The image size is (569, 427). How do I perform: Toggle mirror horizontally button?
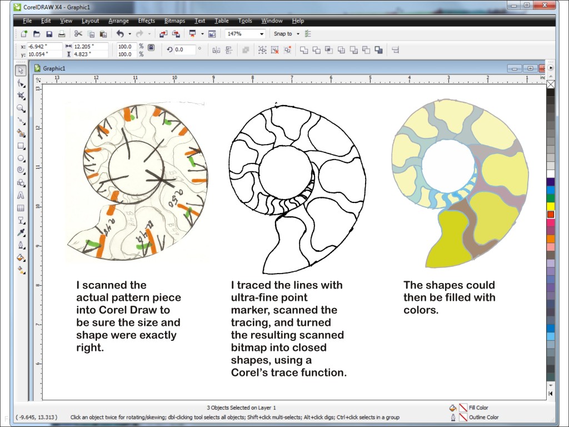[217, 50]
